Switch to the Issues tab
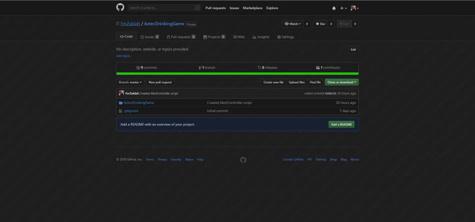The width and height of the screenshot is (475, 222). 150,37
